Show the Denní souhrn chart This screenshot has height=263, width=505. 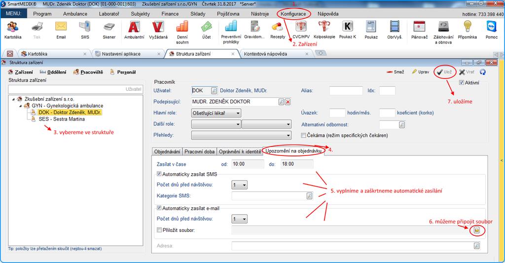coord(182,27)
